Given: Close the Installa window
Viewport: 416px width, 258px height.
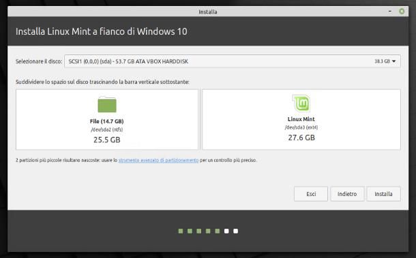Looking at the screenshot, I should (402, 12).
